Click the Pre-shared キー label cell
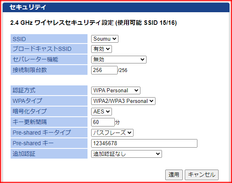Image resolution: width=232 pixels, height=183 pixels. point(49,143)
